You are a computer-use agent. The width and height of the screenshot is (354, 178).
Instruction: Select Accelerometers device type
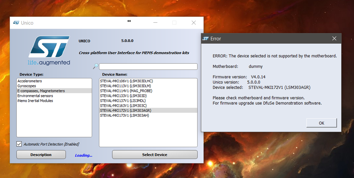[x=54, y=81]
